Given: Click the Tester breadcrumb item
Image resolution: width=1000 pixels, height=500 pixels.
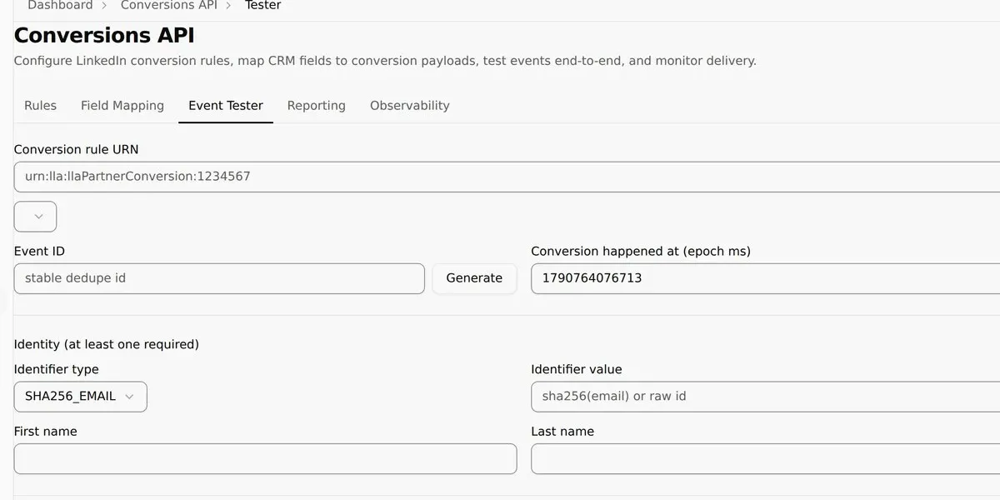Looking at the screenshot, I should 262,6.
